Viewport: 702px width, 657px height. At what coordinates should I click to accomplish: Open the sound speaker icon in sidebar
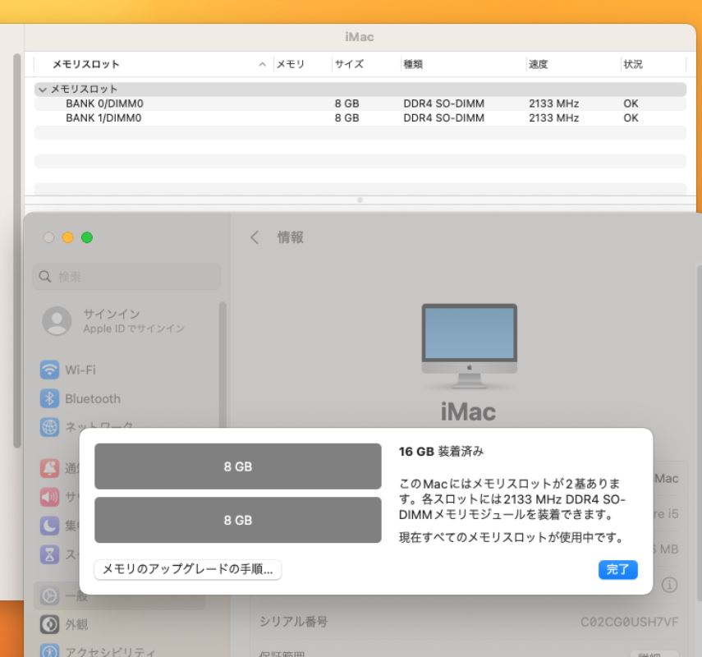pyautogui.click(x=49, y=497)
